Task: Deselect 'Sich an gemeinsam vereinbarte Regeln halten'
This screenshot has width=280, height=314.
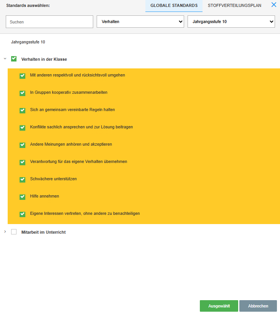Action: point(22,110)
